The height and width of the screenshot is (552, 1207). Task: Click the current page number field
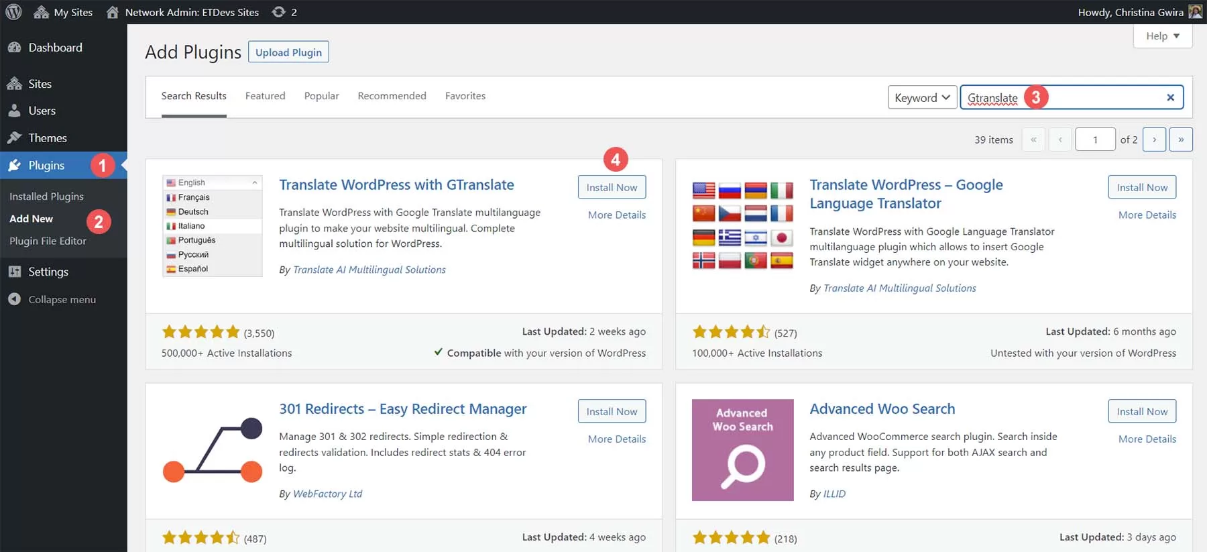click(x=1095, y=140)
